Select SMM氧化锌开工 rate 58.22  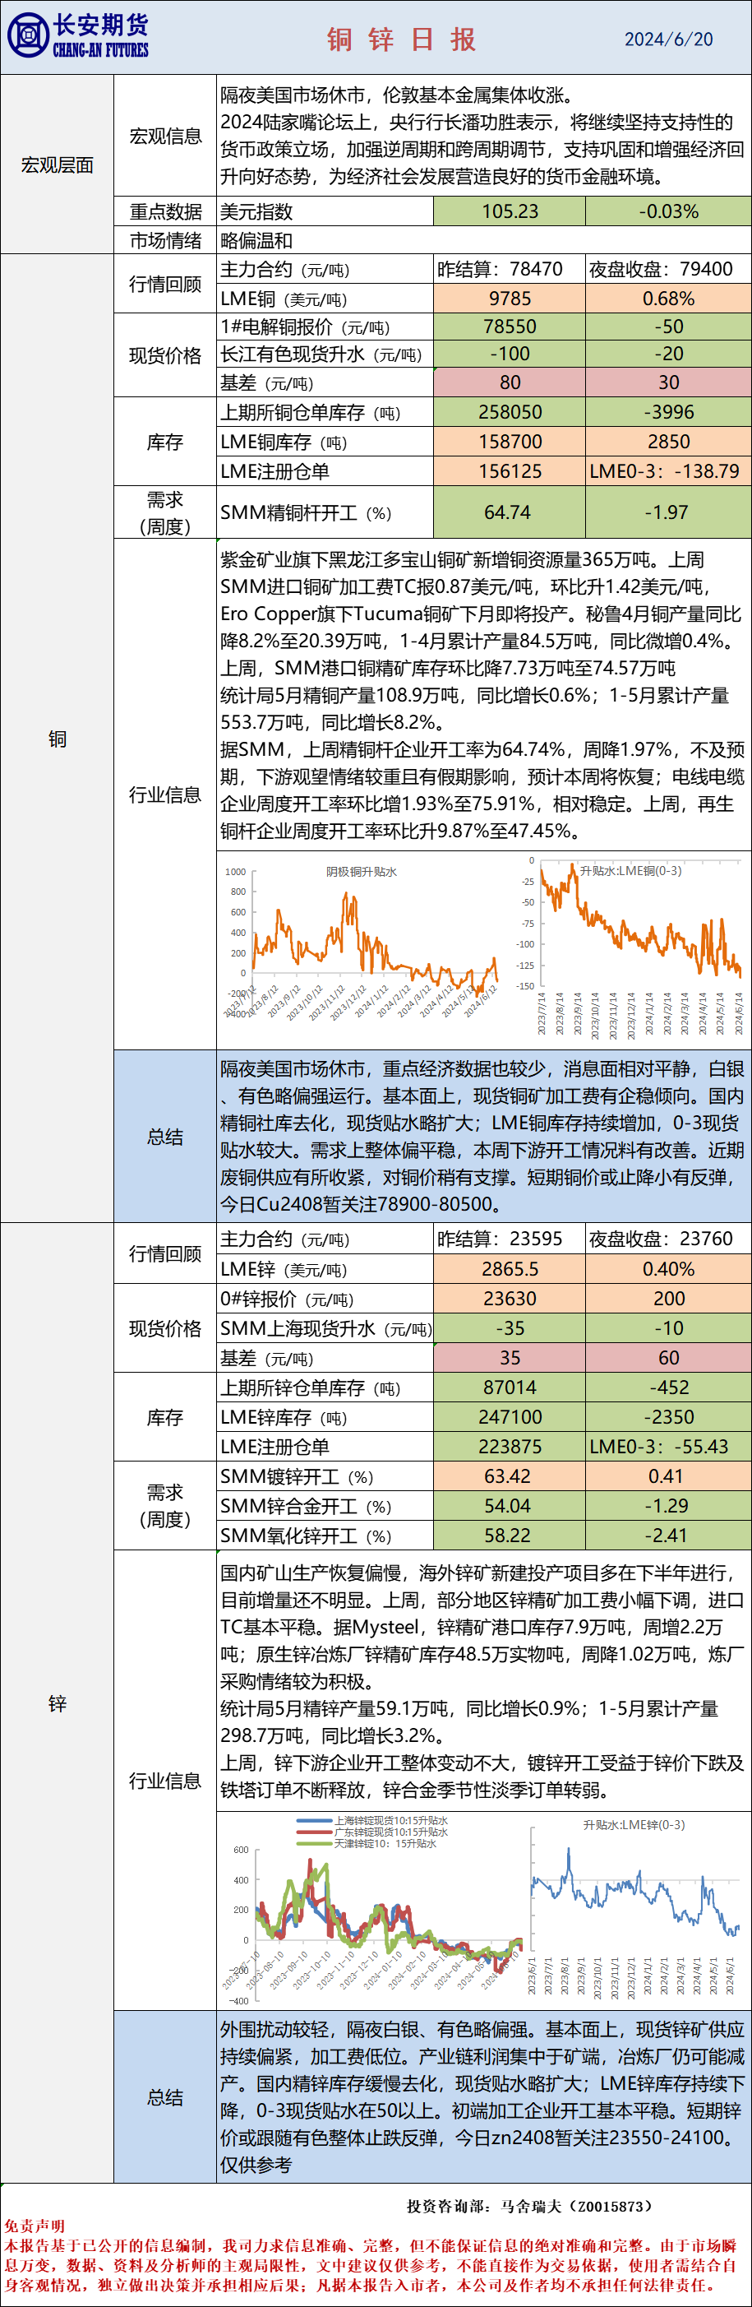pos(510,1534)
